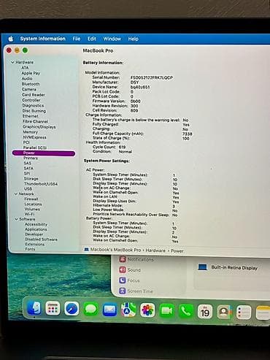Select Apple Pay in the sidebar

(31, 73)
